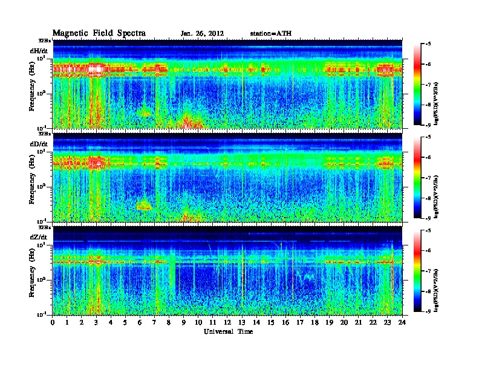The height and width of the screenshot is (370, 479).
Task: Click hour 3 on the time axis
Action: click(x=96, y=323)
